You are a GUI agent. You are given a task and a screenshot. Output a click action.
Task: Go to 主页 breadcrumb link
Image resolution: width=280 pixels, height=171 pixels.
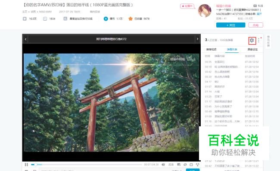[25, 12]
